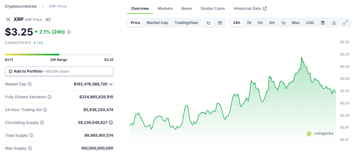Viewport: 356px width, 152px height.
Task: Select the Max time range
Action: 296,23
